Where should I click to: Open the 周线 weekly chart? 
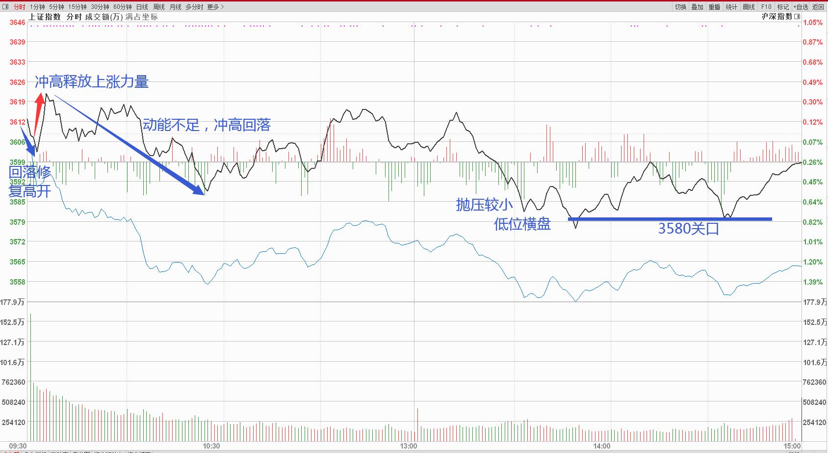coord(158,7)
